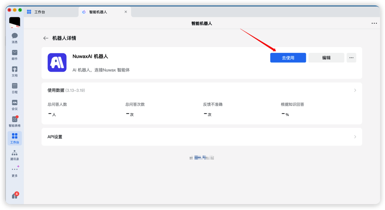Open the 通讯录 contacts sidebar icon

[x=14, y=155]
